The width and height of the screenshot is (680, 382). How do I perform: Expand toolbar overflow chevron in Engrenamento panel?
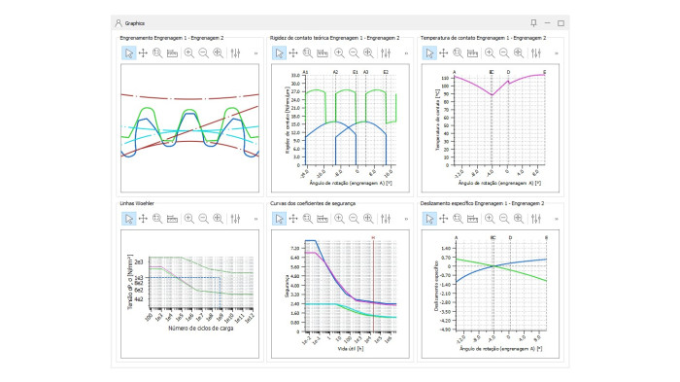pyautogui.click(x=255, y=53)
